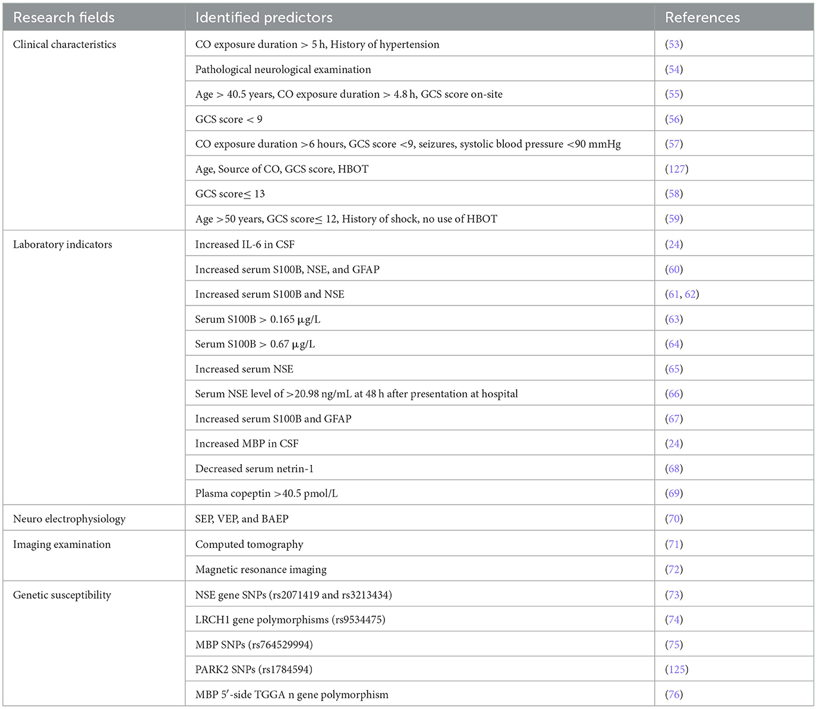The height and width of the screenshot is (709, 817).
Task: Open reference link 76
Action: point(674,695)
